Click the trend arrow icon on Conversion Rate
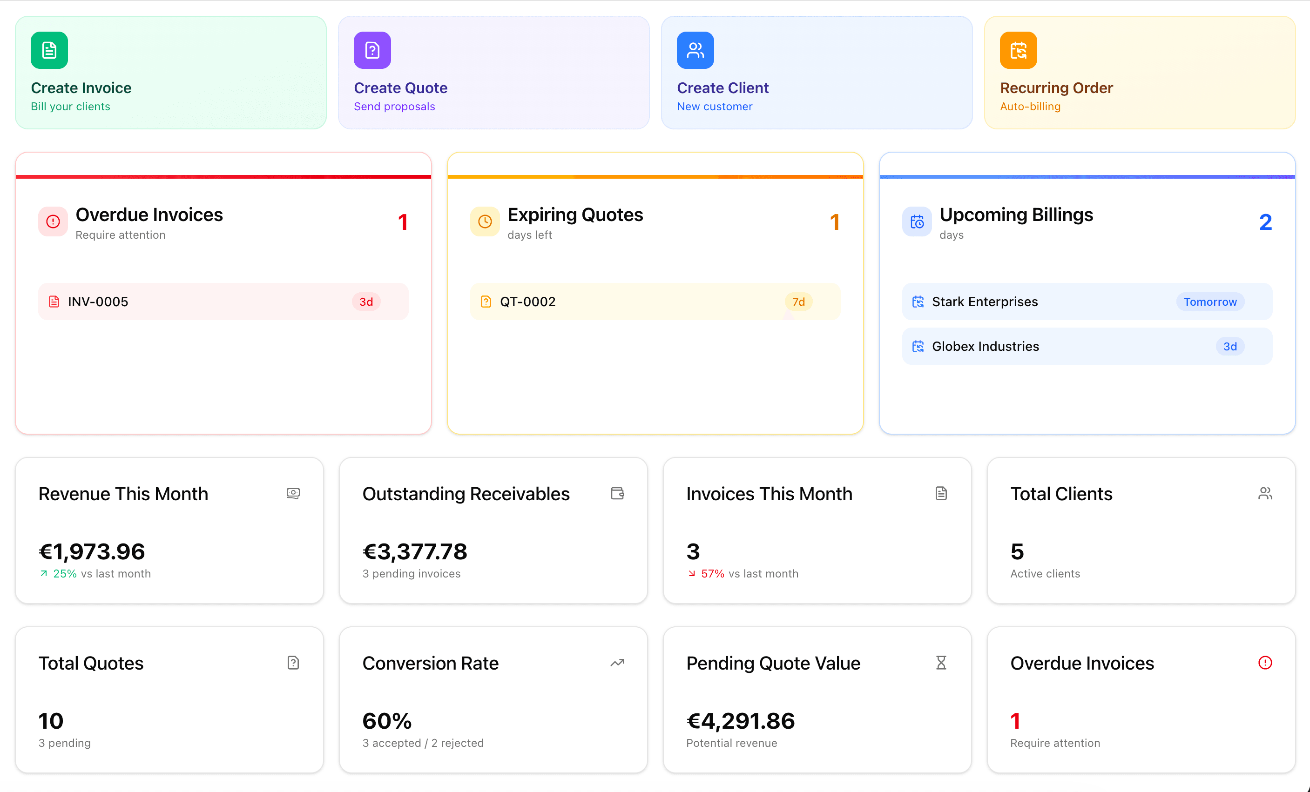This screenshot has height=792, width=1310. coord(617,663)
